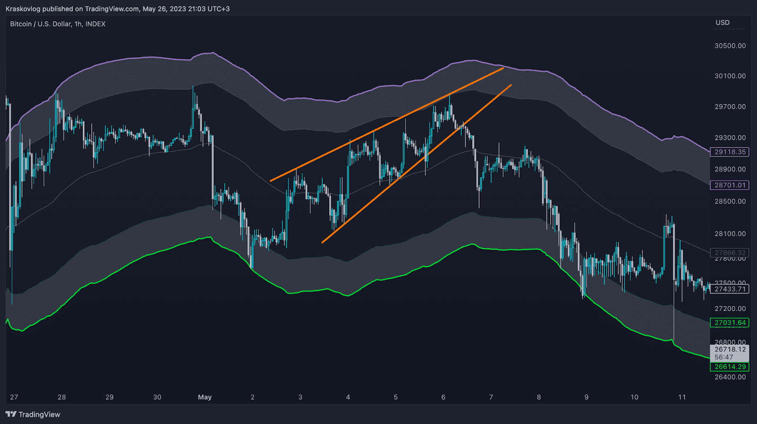Click the green 27031.64 price tag
This screenshot has width=757, height=424.
[730, 322]
